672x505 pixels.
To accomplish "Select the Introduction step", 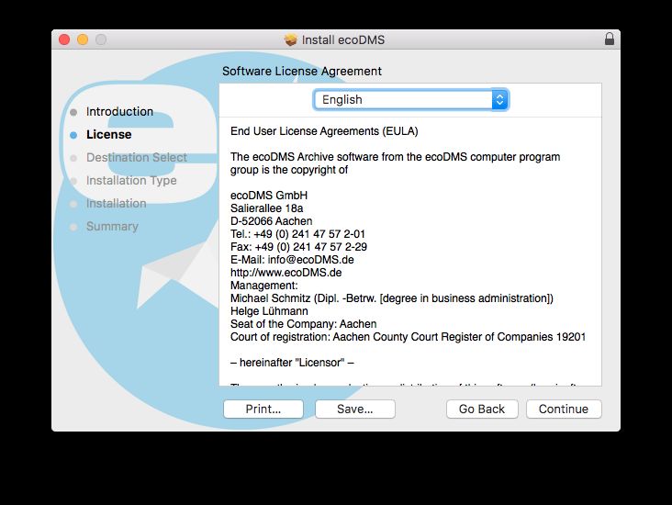I will pyautogui.click(x=119, y=111).
